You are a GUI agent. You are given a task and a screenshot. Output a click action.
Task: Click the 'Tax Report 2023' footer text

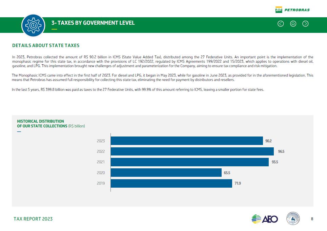tap(33, 219)
